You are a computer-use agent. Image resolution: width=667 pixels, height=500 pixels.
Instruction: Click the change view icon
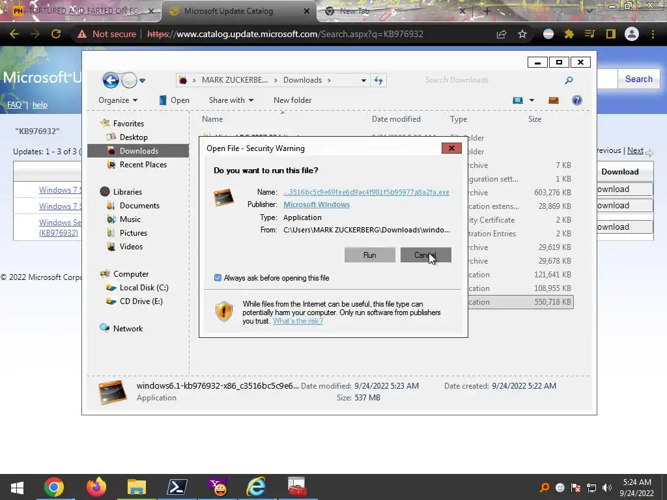click(518, 100)
